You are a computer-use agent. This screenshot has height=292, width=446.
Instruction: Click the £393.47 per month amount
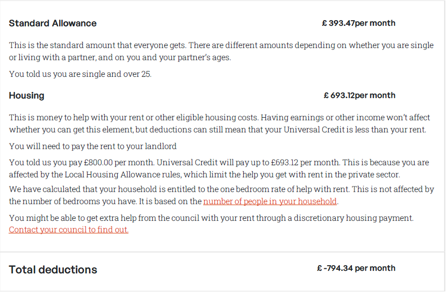pos(358,23)
